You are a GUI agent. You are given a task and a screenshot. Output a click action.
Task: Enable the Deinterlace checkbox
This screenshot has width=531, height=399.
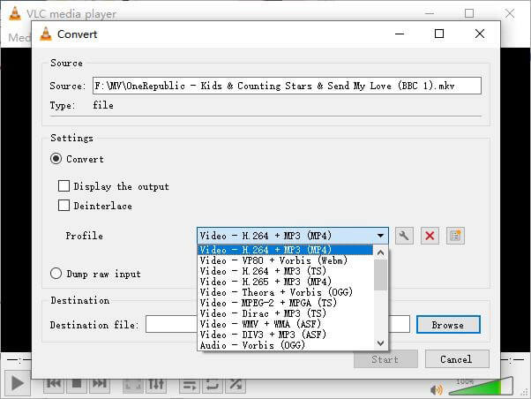64,205
